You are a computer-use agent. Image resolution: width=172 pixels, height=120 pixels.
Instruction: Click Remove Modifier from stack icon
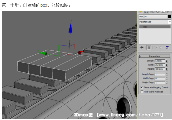tap(160, 47)
